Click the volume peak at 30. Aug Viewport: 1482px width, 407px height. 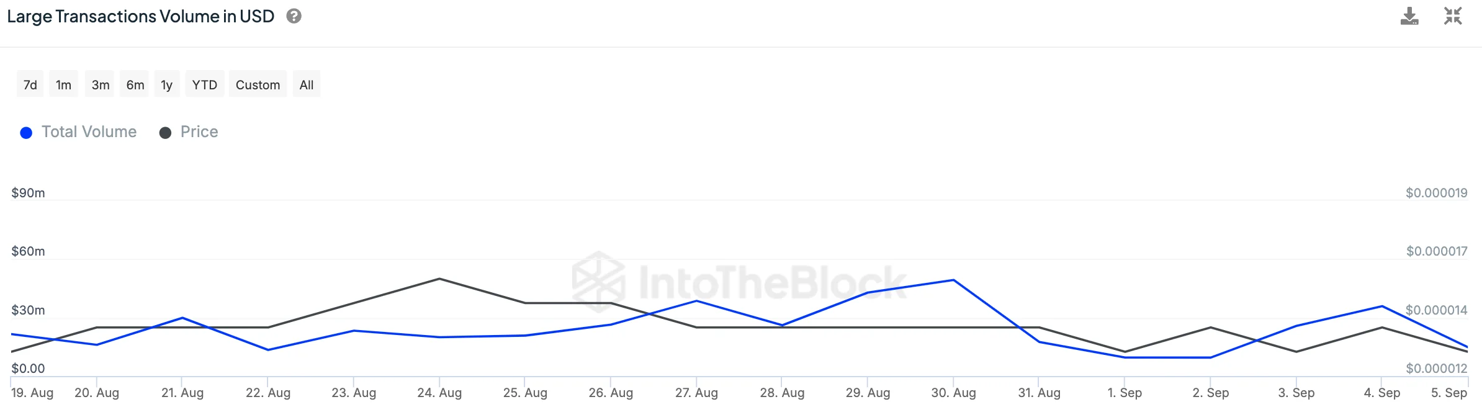953,280
